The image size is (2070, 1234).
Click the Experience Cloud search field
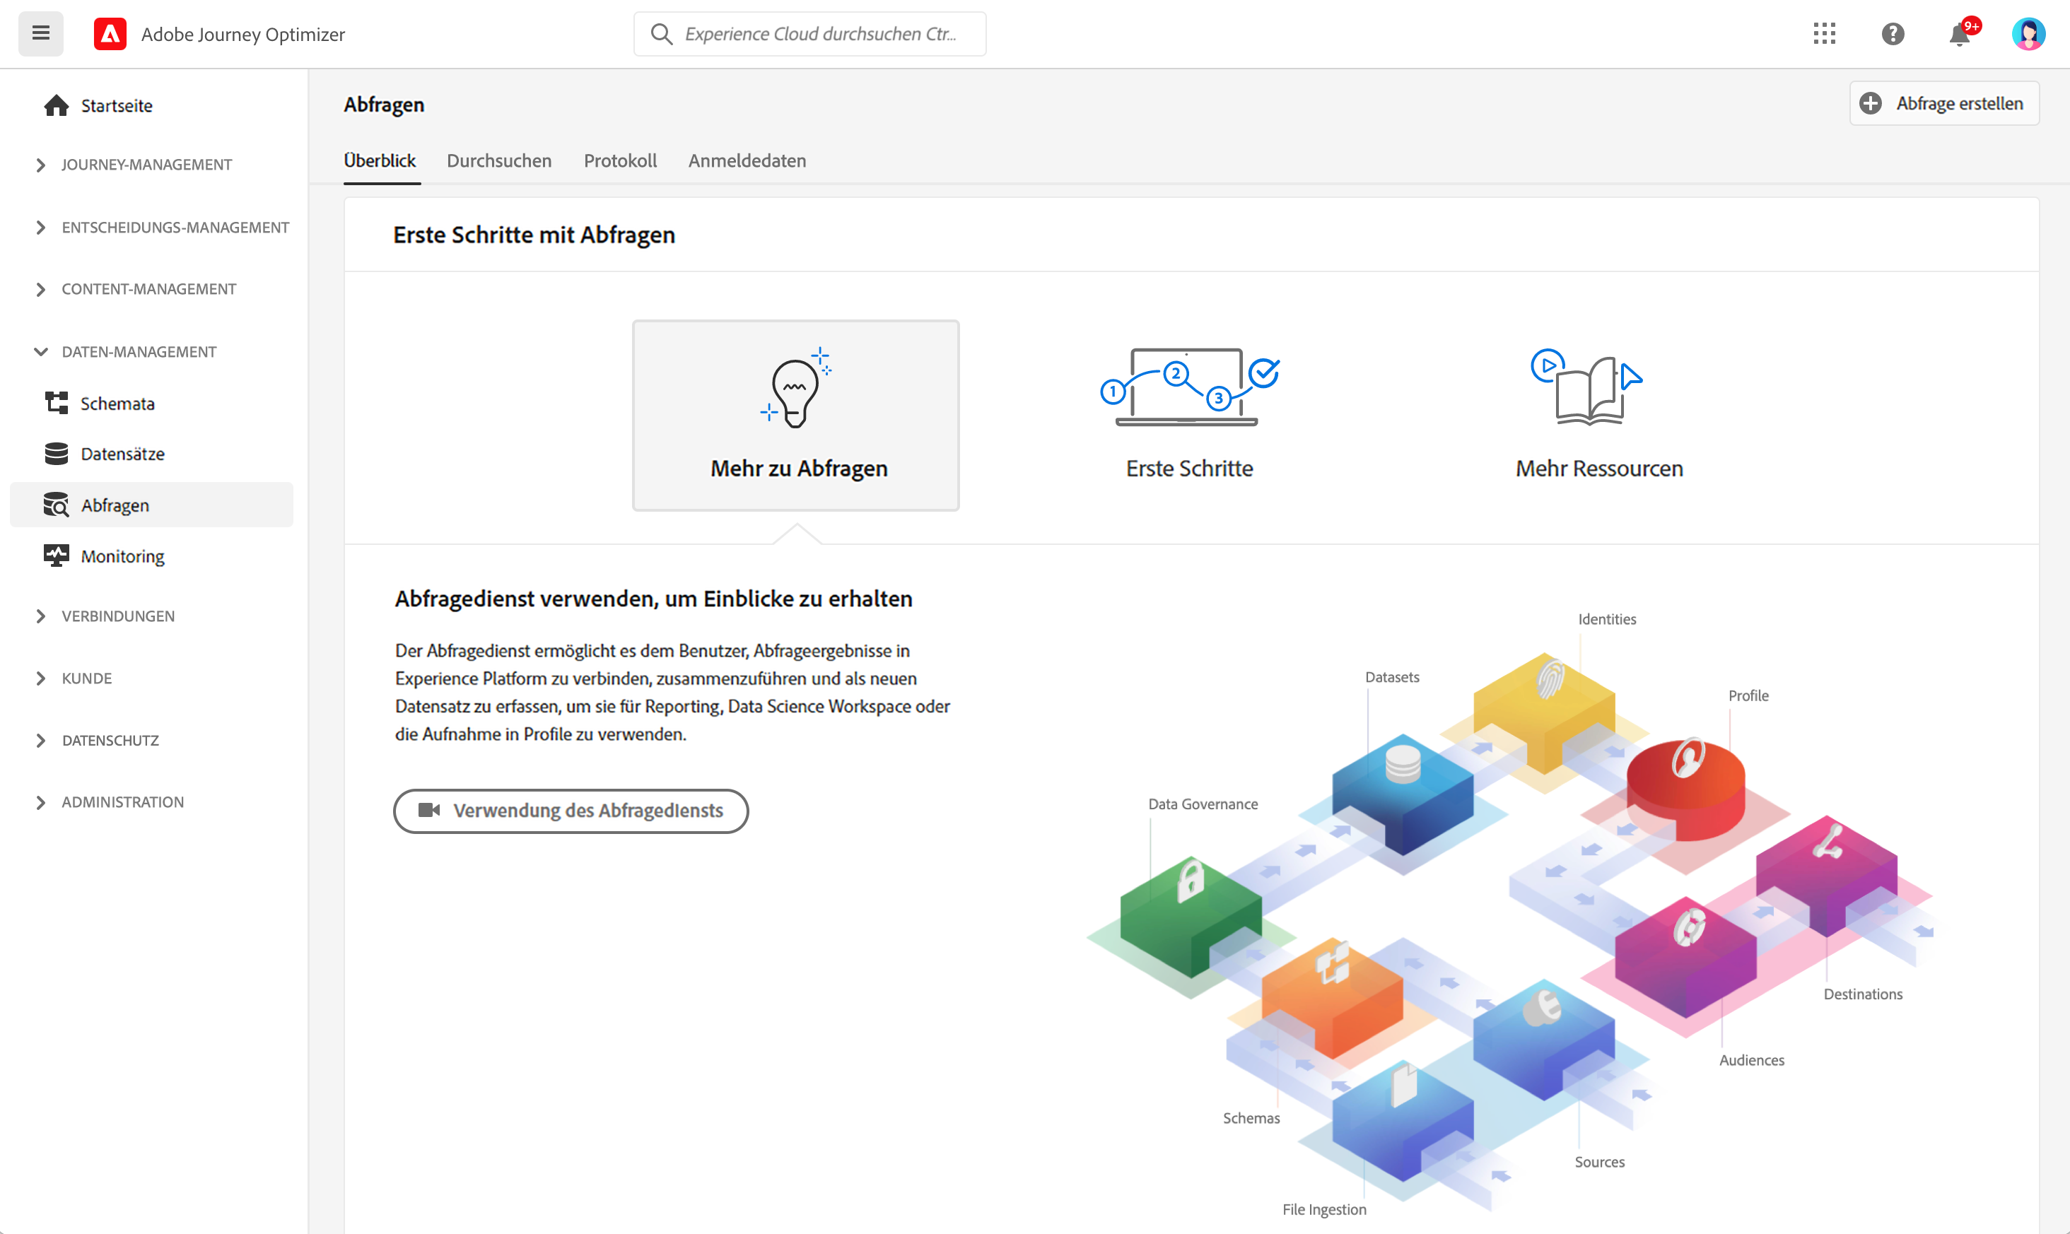(x=819, y=33)
